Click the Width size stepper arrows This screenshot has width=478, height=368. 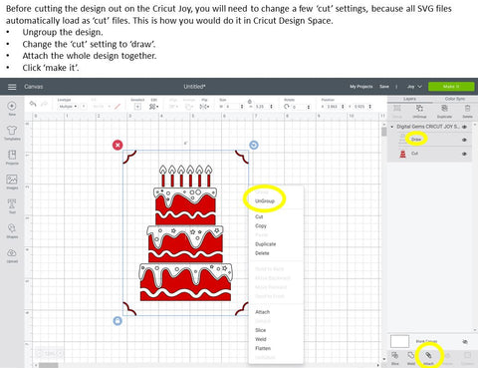pyautogui.click(x=242, y=107)
